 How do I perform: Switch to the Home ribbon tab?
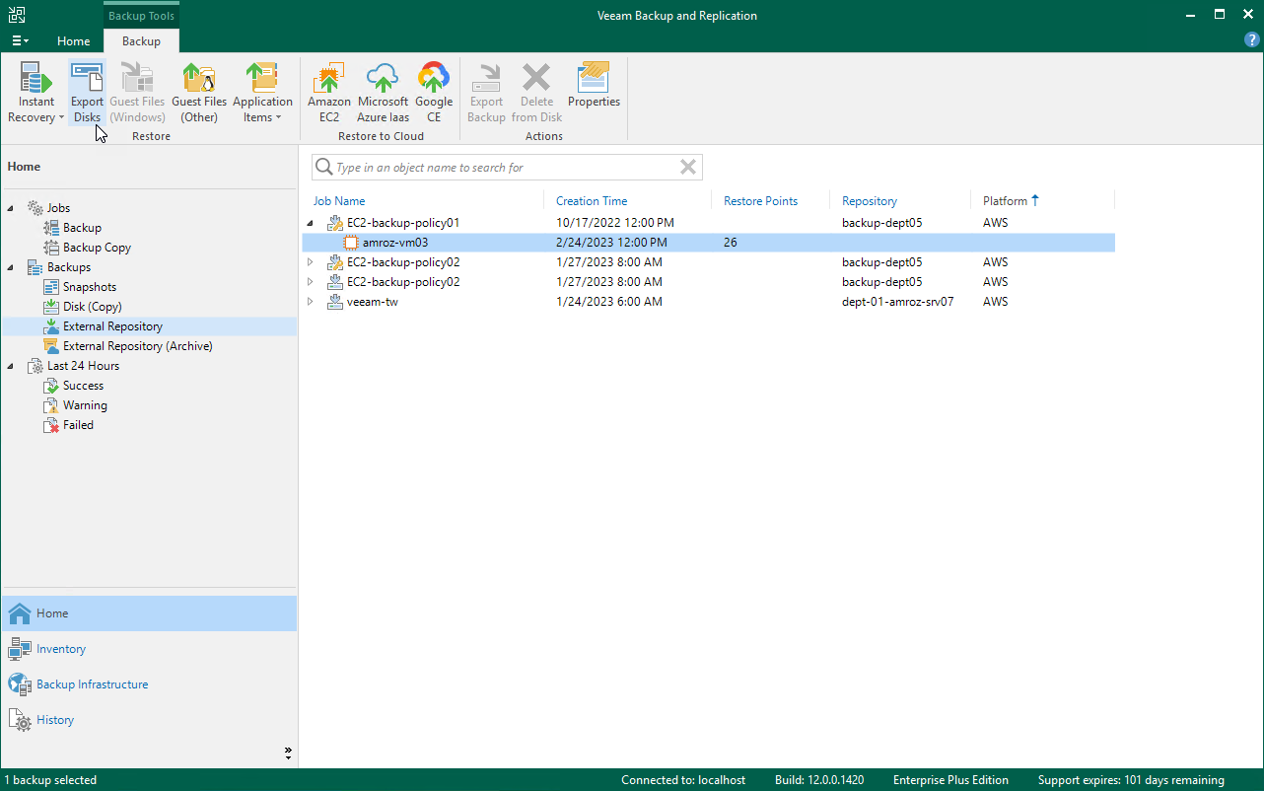[73, 41]
